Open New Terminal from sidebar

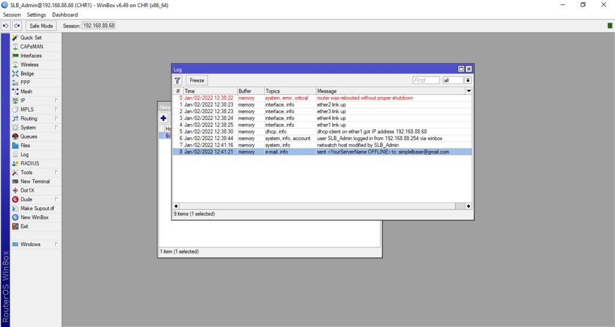(x=35, y=181)
